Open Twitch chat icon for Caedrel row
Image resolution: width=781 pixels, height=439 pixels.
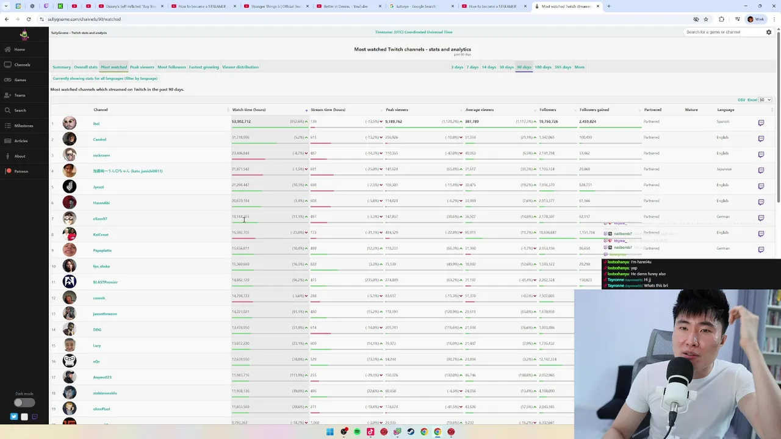[x=761, y=138]
